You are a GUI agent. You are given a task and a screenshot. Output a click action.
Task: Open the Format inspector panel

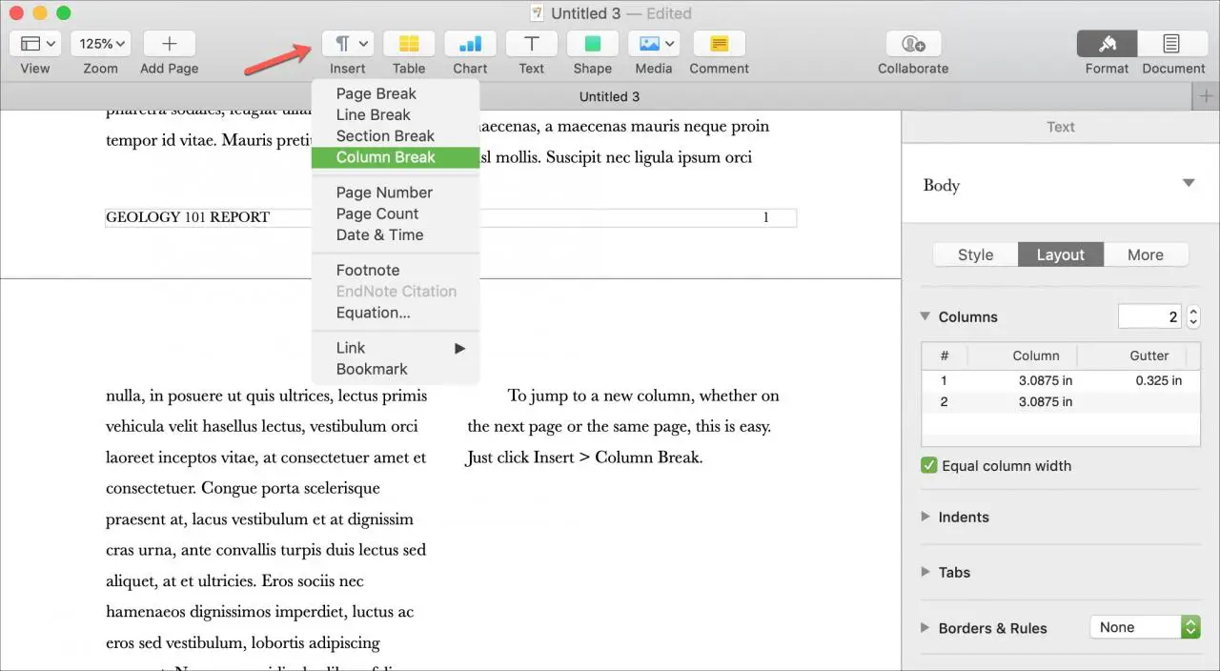click(x=1107, y=44)
